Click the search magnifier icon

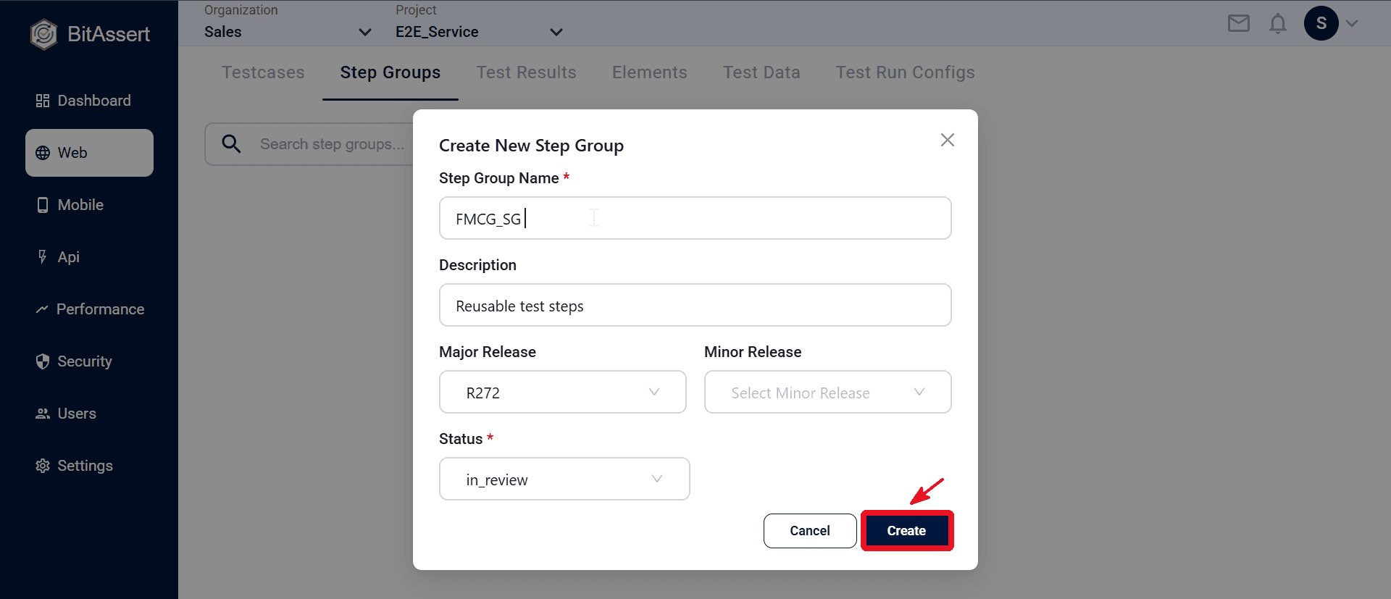[x=231, y=144]
